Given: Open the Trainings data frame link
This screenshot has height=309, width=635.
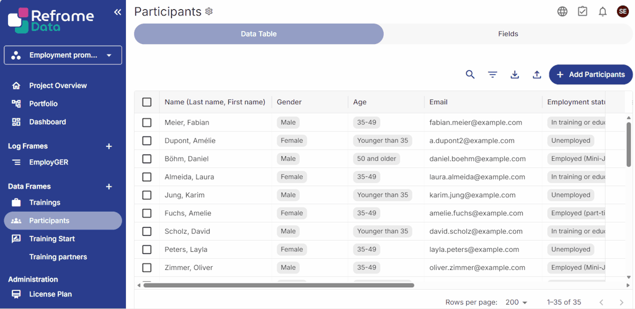Looking at the screenshot, I should coord(45,203).
